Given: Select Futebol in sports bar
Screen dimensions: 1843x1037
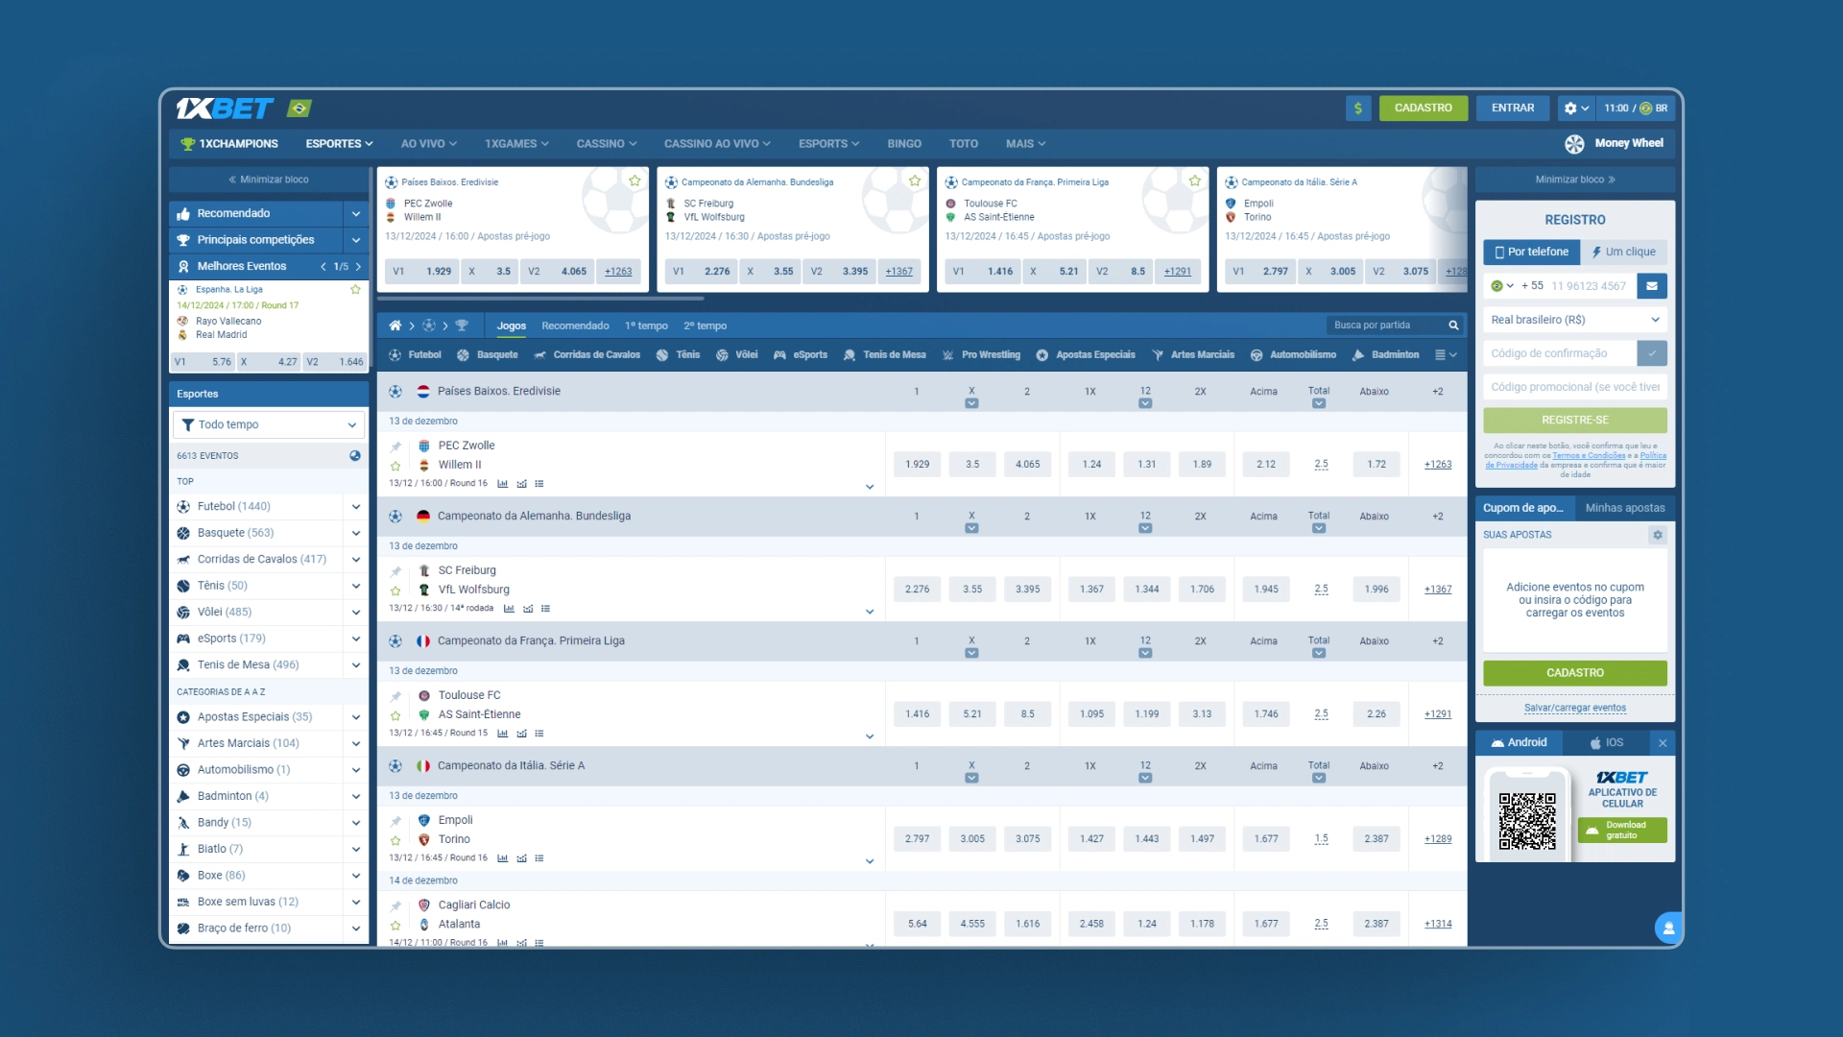Looking at the screenshot, I should coord(415,355).
